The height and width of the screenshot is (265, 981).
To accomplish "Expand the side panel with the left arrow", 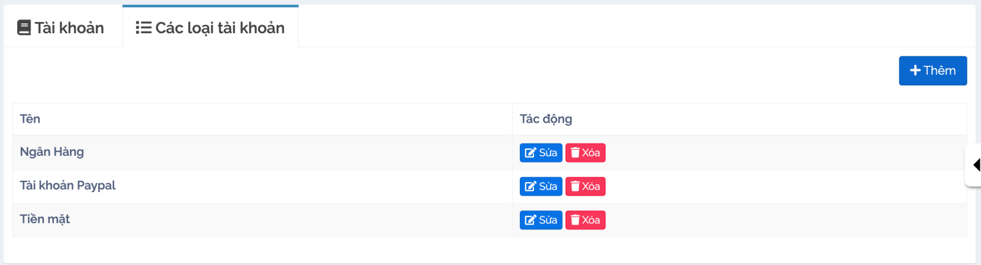I will coord(975,164).
